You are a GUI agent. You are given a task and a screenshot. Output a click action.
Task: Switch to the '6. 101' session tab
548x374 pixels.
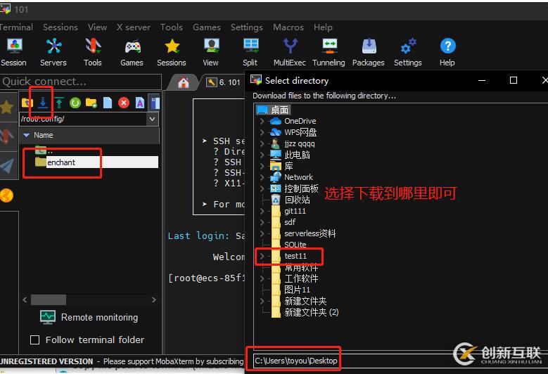[224, 82]
